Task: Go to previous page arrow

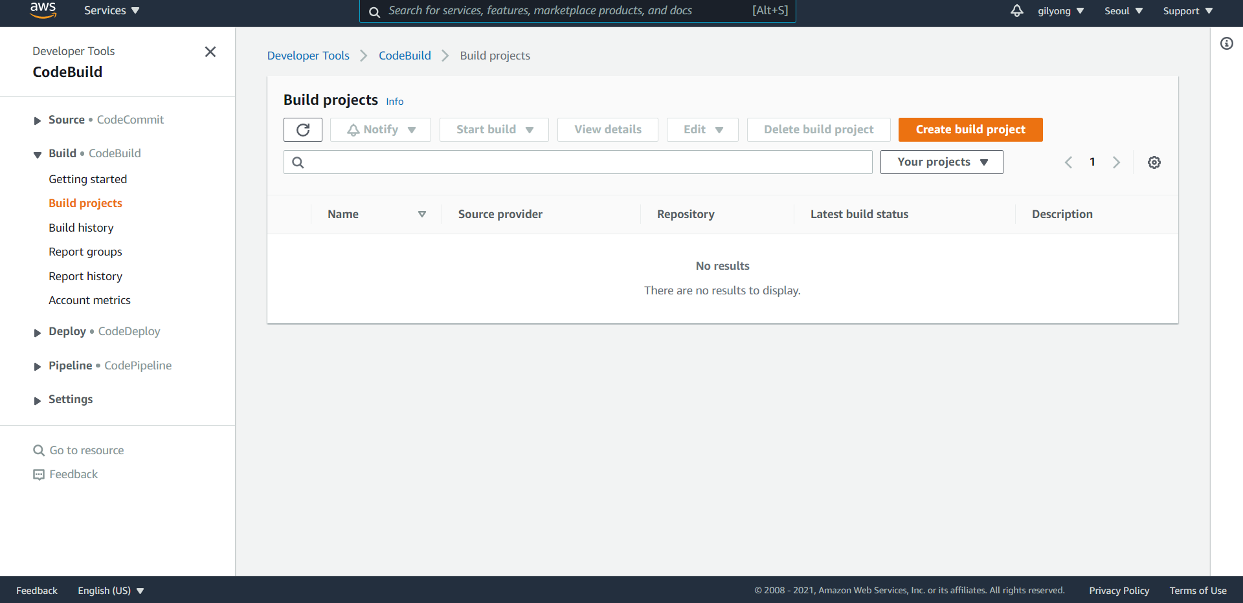Action: click(x=1068, y=162)
